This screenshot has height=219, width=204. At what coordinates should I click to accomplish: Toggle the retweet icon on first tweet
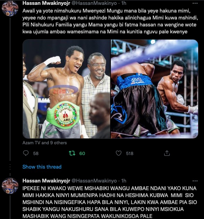pyautogui.click(x=72, y=153)
